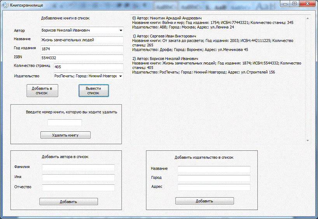
Task: Click Добавить under publisher section
Action: coord(204,201)
